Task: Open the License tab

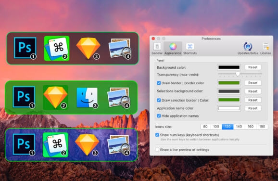Action: point(265,49)
